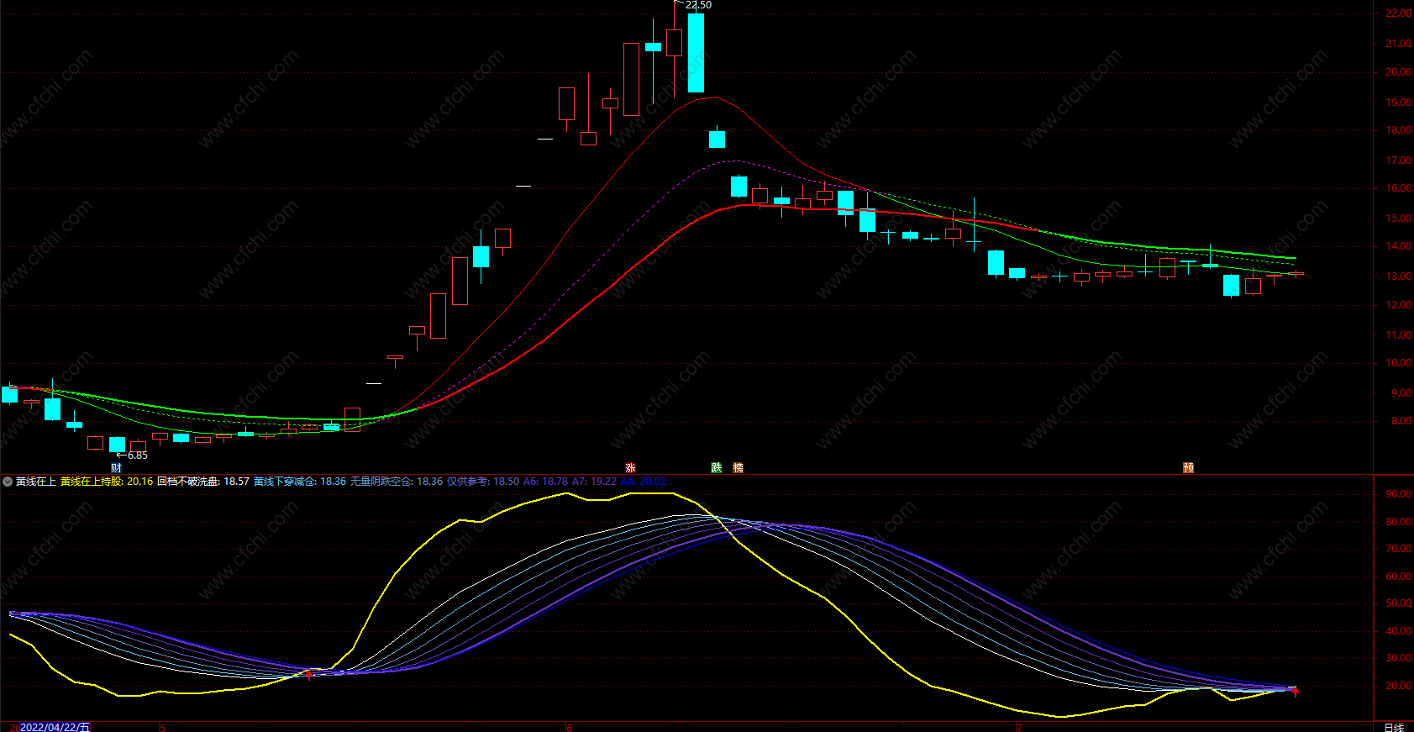The image size is (1414, 732).
Task: Click the 2022/04/22/五 date label
Action: point(55,727)
